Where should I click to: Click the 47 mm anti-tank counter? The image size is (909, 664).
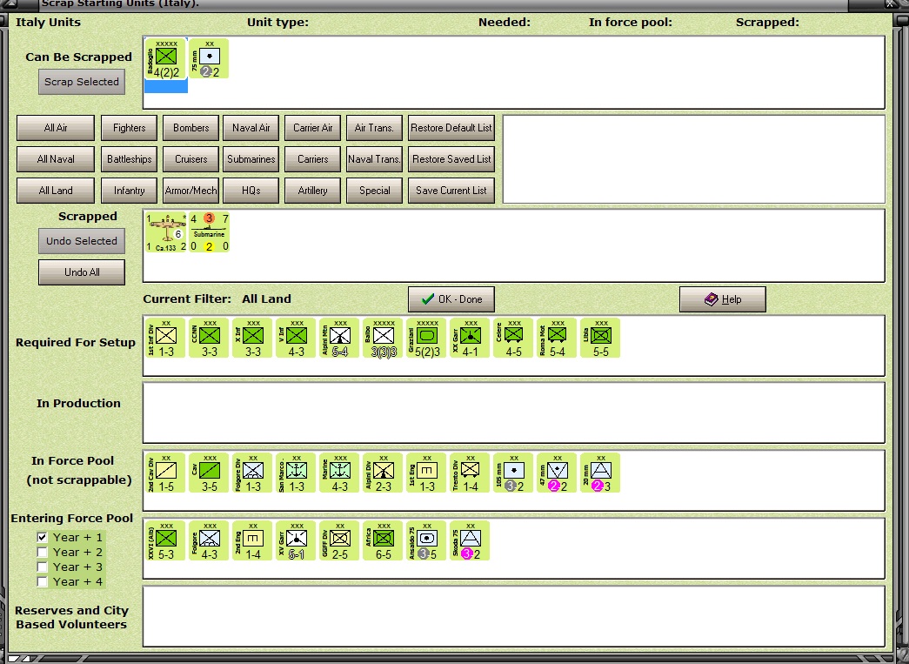(x=557, y=473)
